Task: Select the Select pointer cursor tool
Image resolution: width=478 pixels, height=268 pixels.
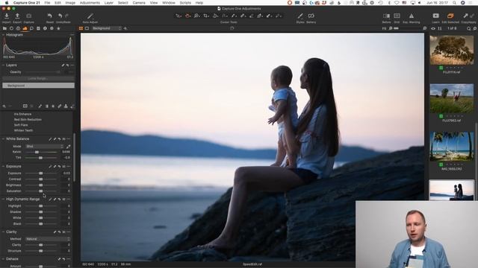Action: coord(179,16)
